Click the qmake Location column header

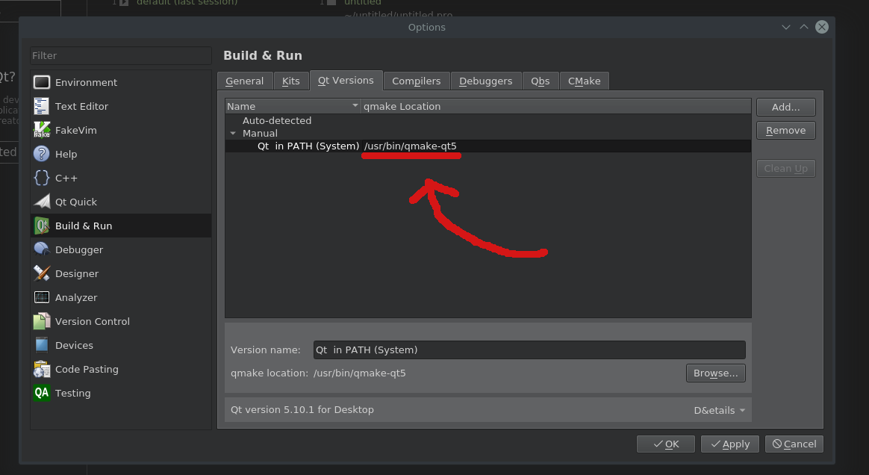coord(556,106)
